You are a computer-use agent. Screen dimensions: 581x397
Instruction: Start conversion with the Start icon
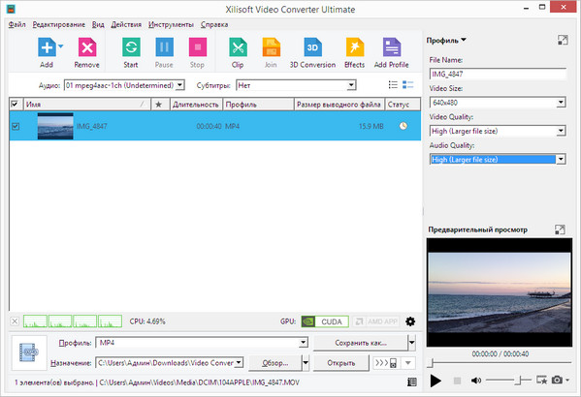coord(131,47)
